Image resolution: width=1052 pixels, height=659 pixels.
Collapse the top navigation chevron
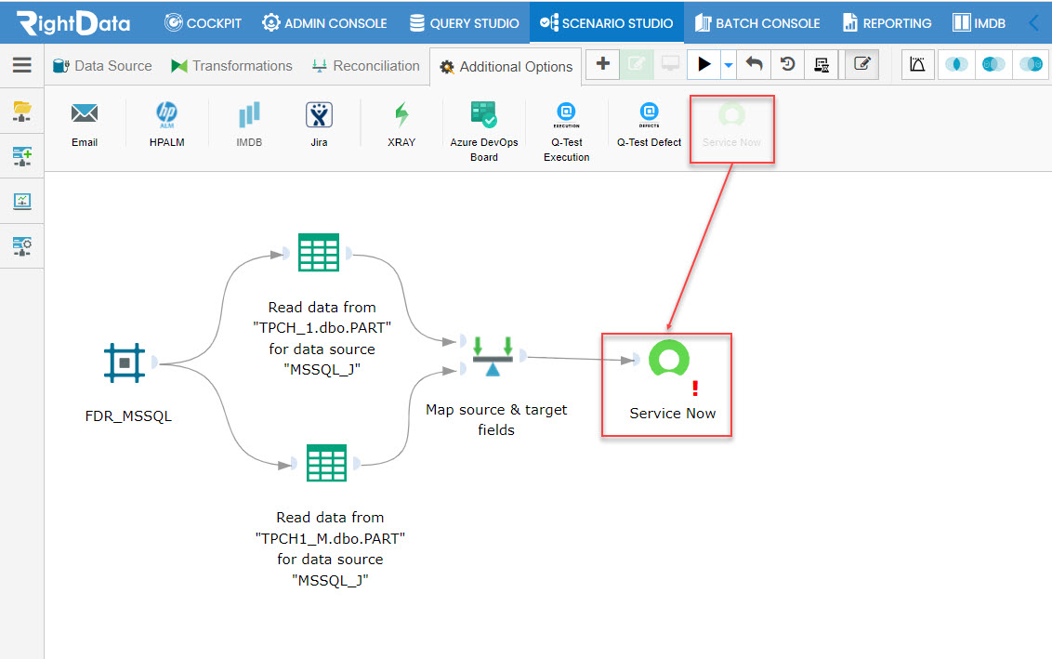click(x=1034, y=23)
